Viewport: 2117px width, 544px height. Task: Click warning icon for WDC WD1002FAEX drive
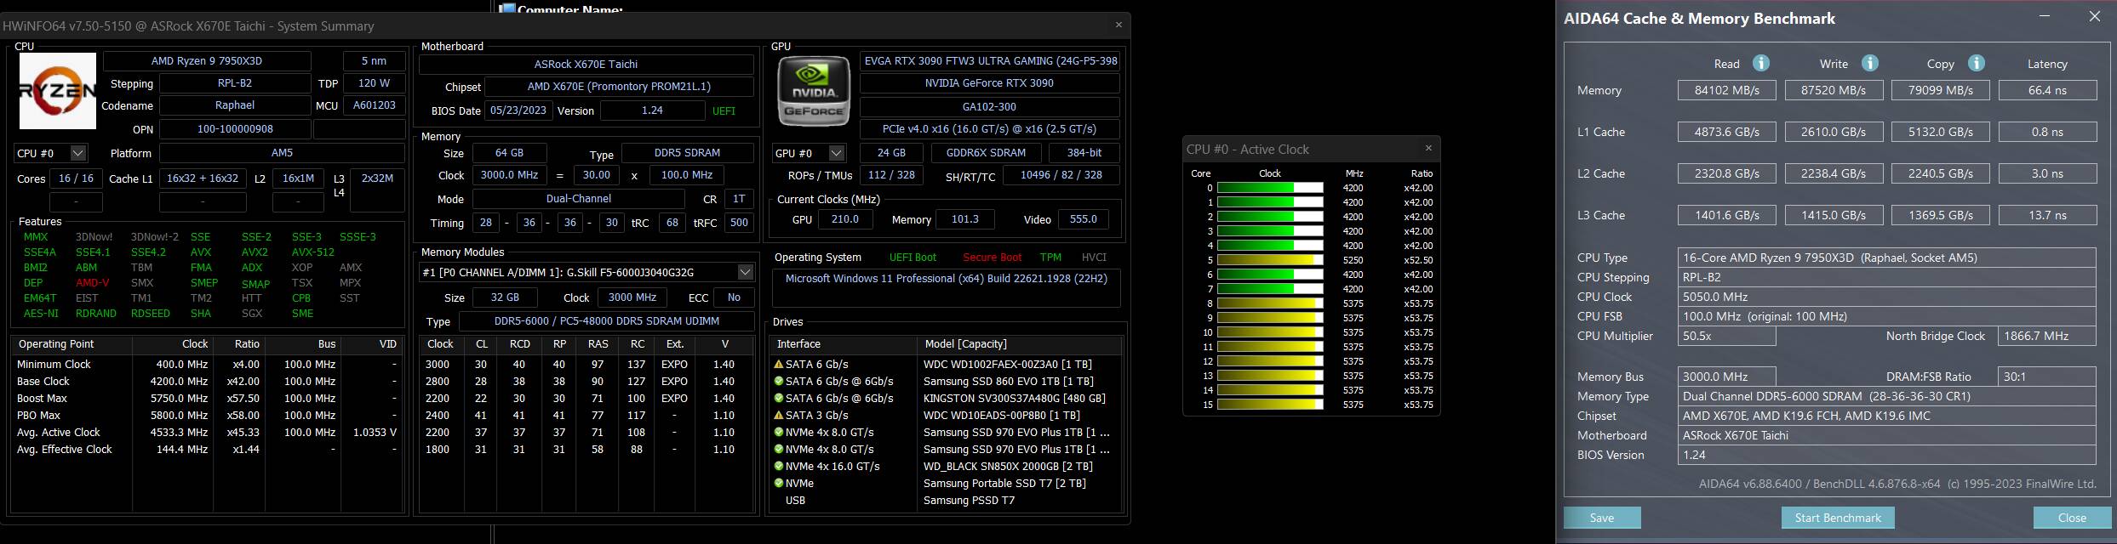tap(778, 365)
